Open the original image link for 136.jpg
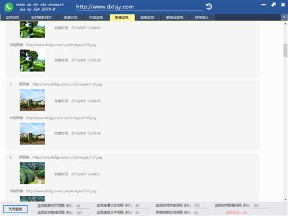 [x=67, y=84]
